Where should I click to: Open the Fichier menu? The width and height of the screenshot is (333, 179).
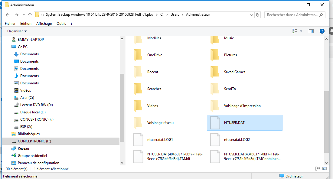(10, 24)
